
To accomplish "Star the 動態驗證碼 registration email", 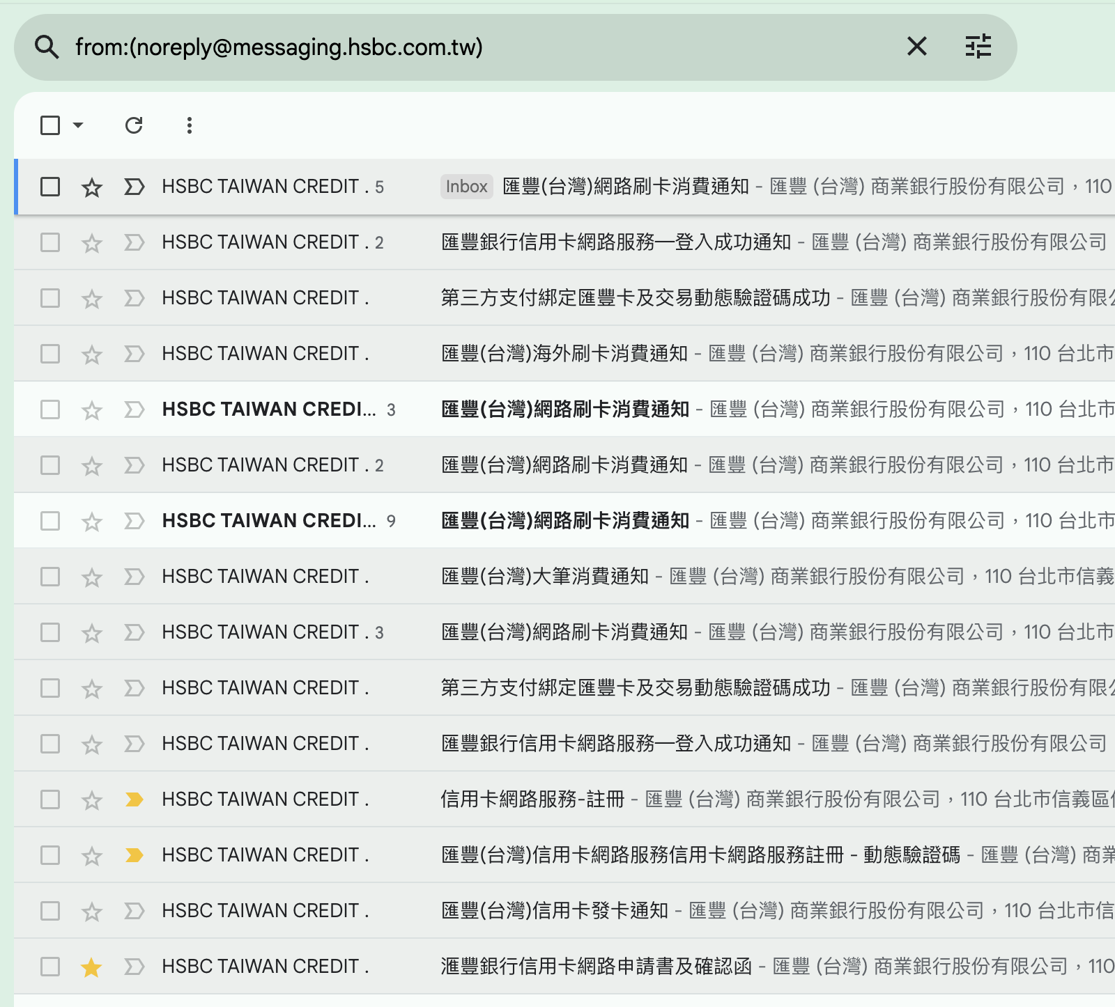I will coord(92,856).
